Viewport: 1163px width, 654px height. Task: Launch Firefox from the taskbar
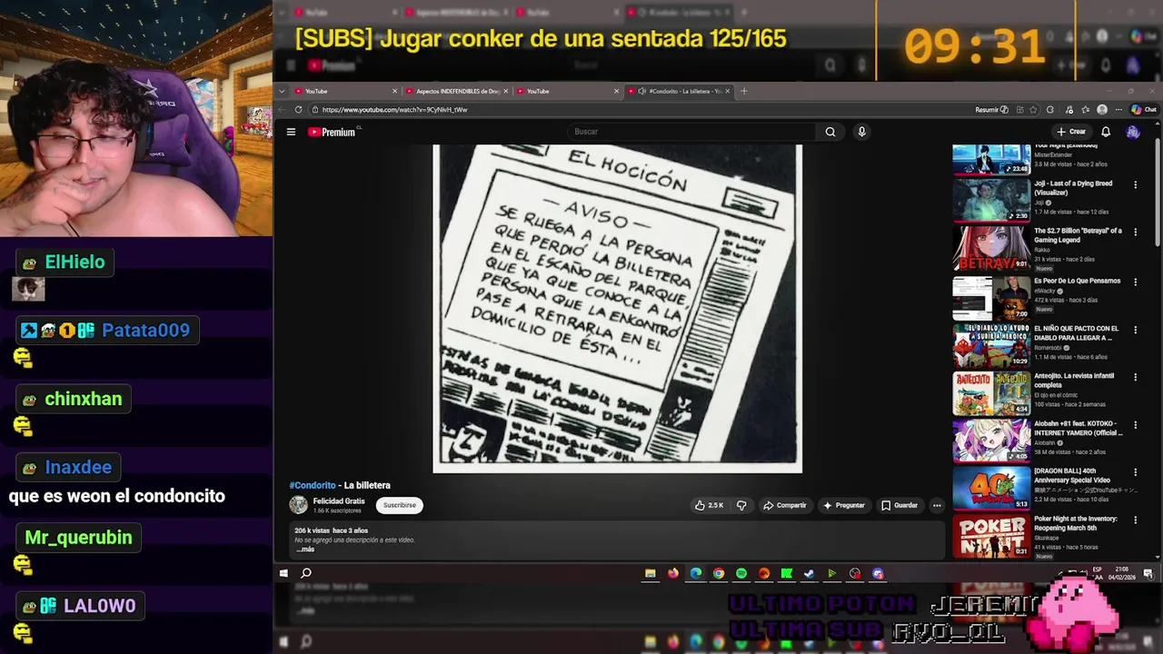[673, 573]
